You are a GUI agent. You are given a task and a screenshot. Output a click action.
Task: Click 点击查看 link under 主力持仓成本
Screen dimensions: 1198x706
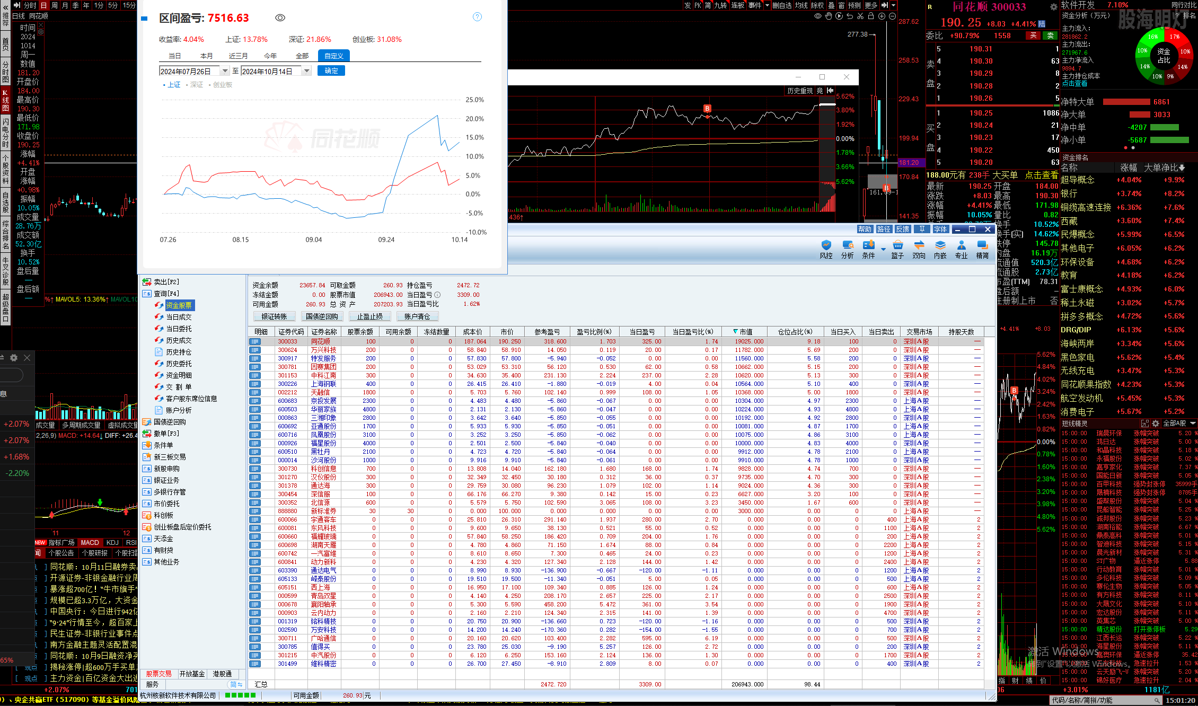click(1074, 84)
